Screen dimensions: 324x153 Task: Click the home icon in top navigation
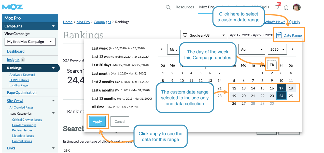tap(286, 7)
